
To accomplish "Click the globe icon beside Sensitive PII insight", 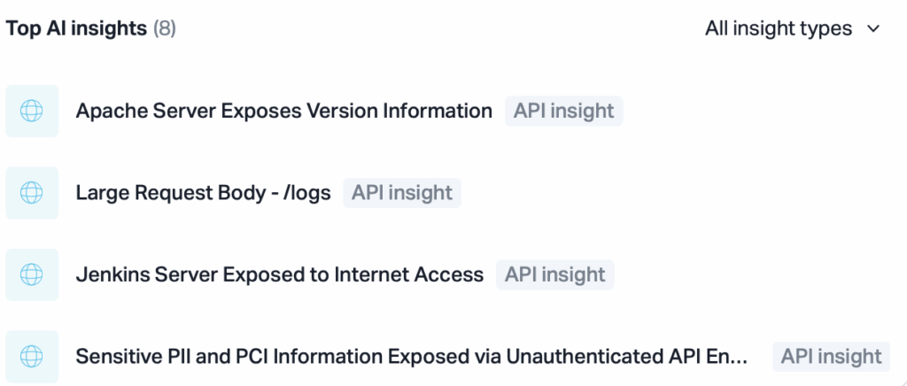I will (32, 357).
